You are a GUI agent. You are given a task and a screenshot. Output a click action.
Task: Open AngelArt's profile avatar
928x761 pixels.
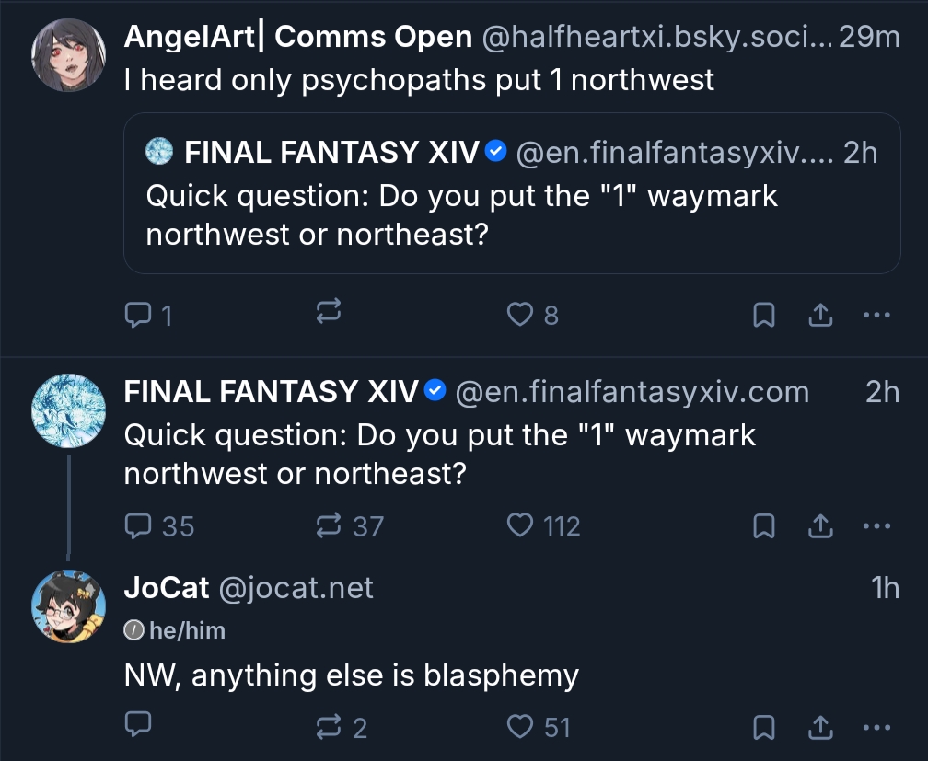69,53
